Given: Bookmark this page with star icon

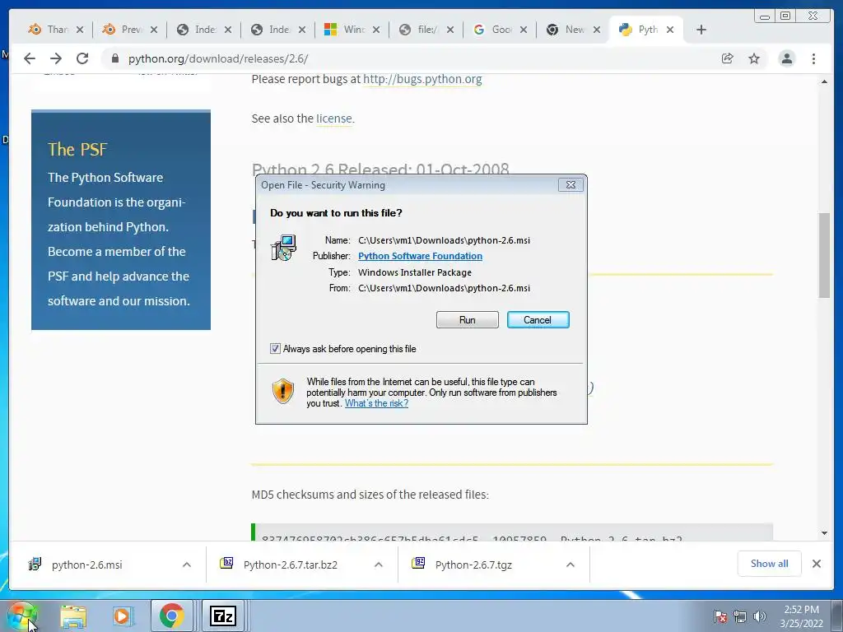Looking at the screenshot, I should point(754,58).
